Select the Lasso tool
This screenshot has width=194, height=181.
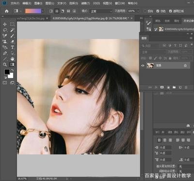coord(5,30)
